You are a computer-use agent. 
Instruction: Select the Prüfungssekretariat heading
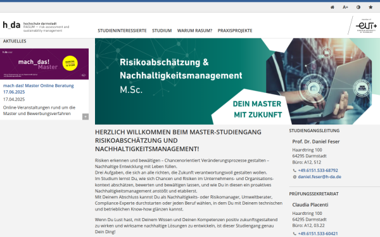tap(313, 194)
